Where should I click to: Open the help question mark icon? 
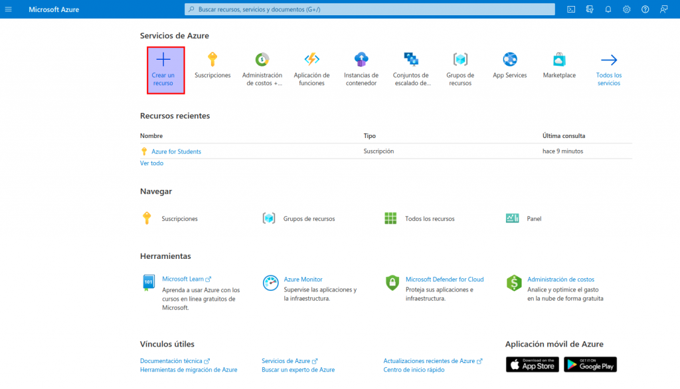(x=645, y=9)
